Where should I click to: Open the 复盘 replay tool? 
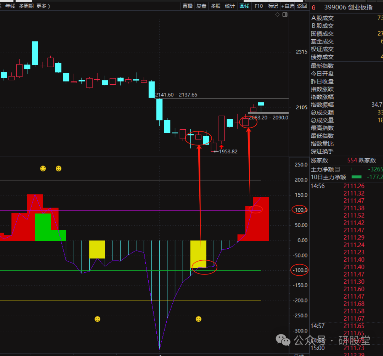201,6
